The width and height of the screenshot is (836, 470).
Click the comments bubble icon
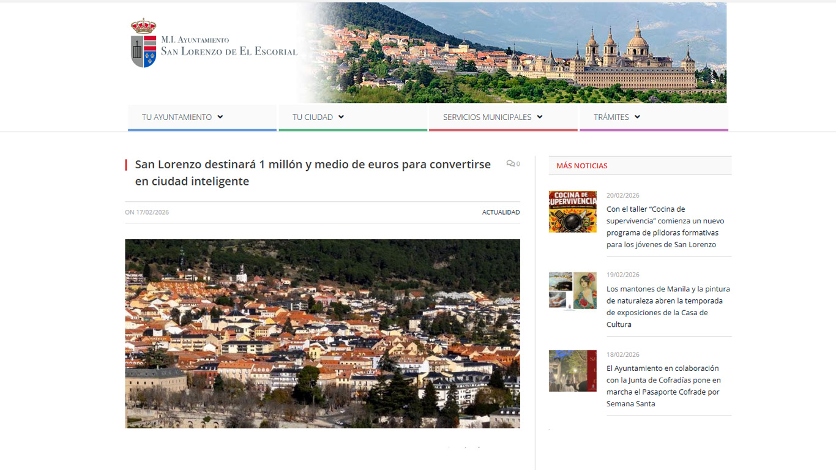click(x=510, y=163)
